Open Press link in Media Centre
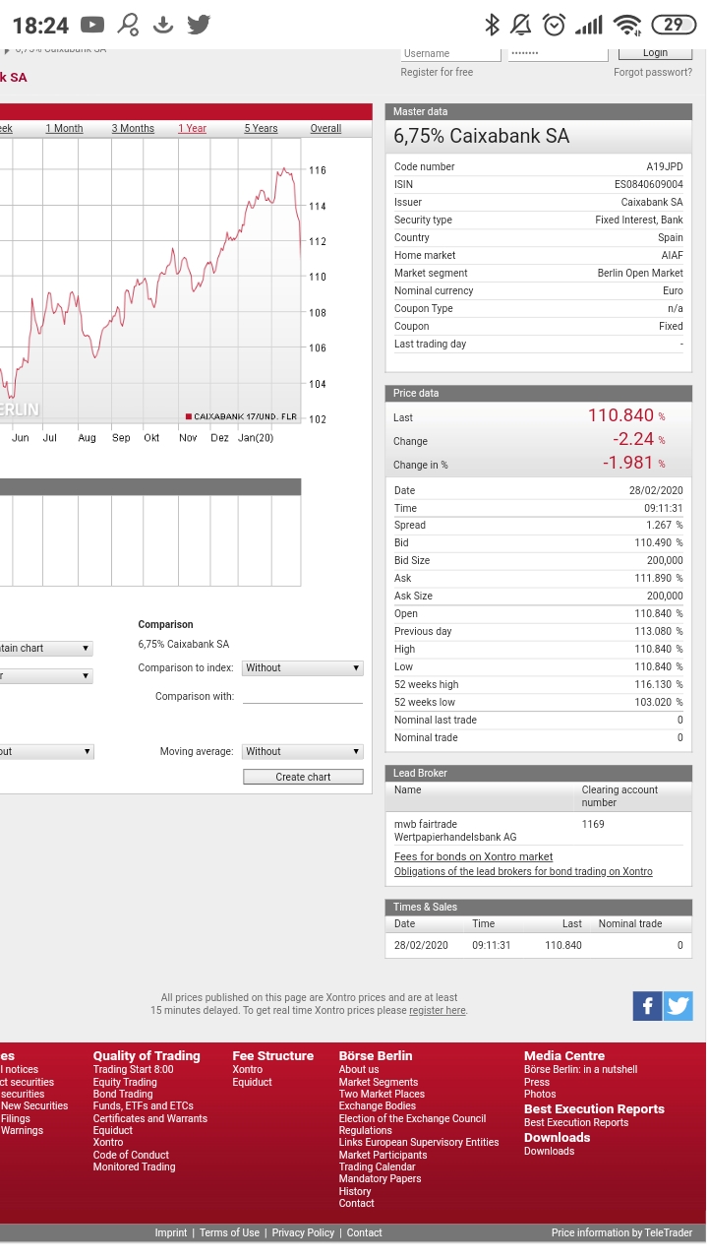The width and height of the screenshot is (708, 1260). pos(537,1082)
